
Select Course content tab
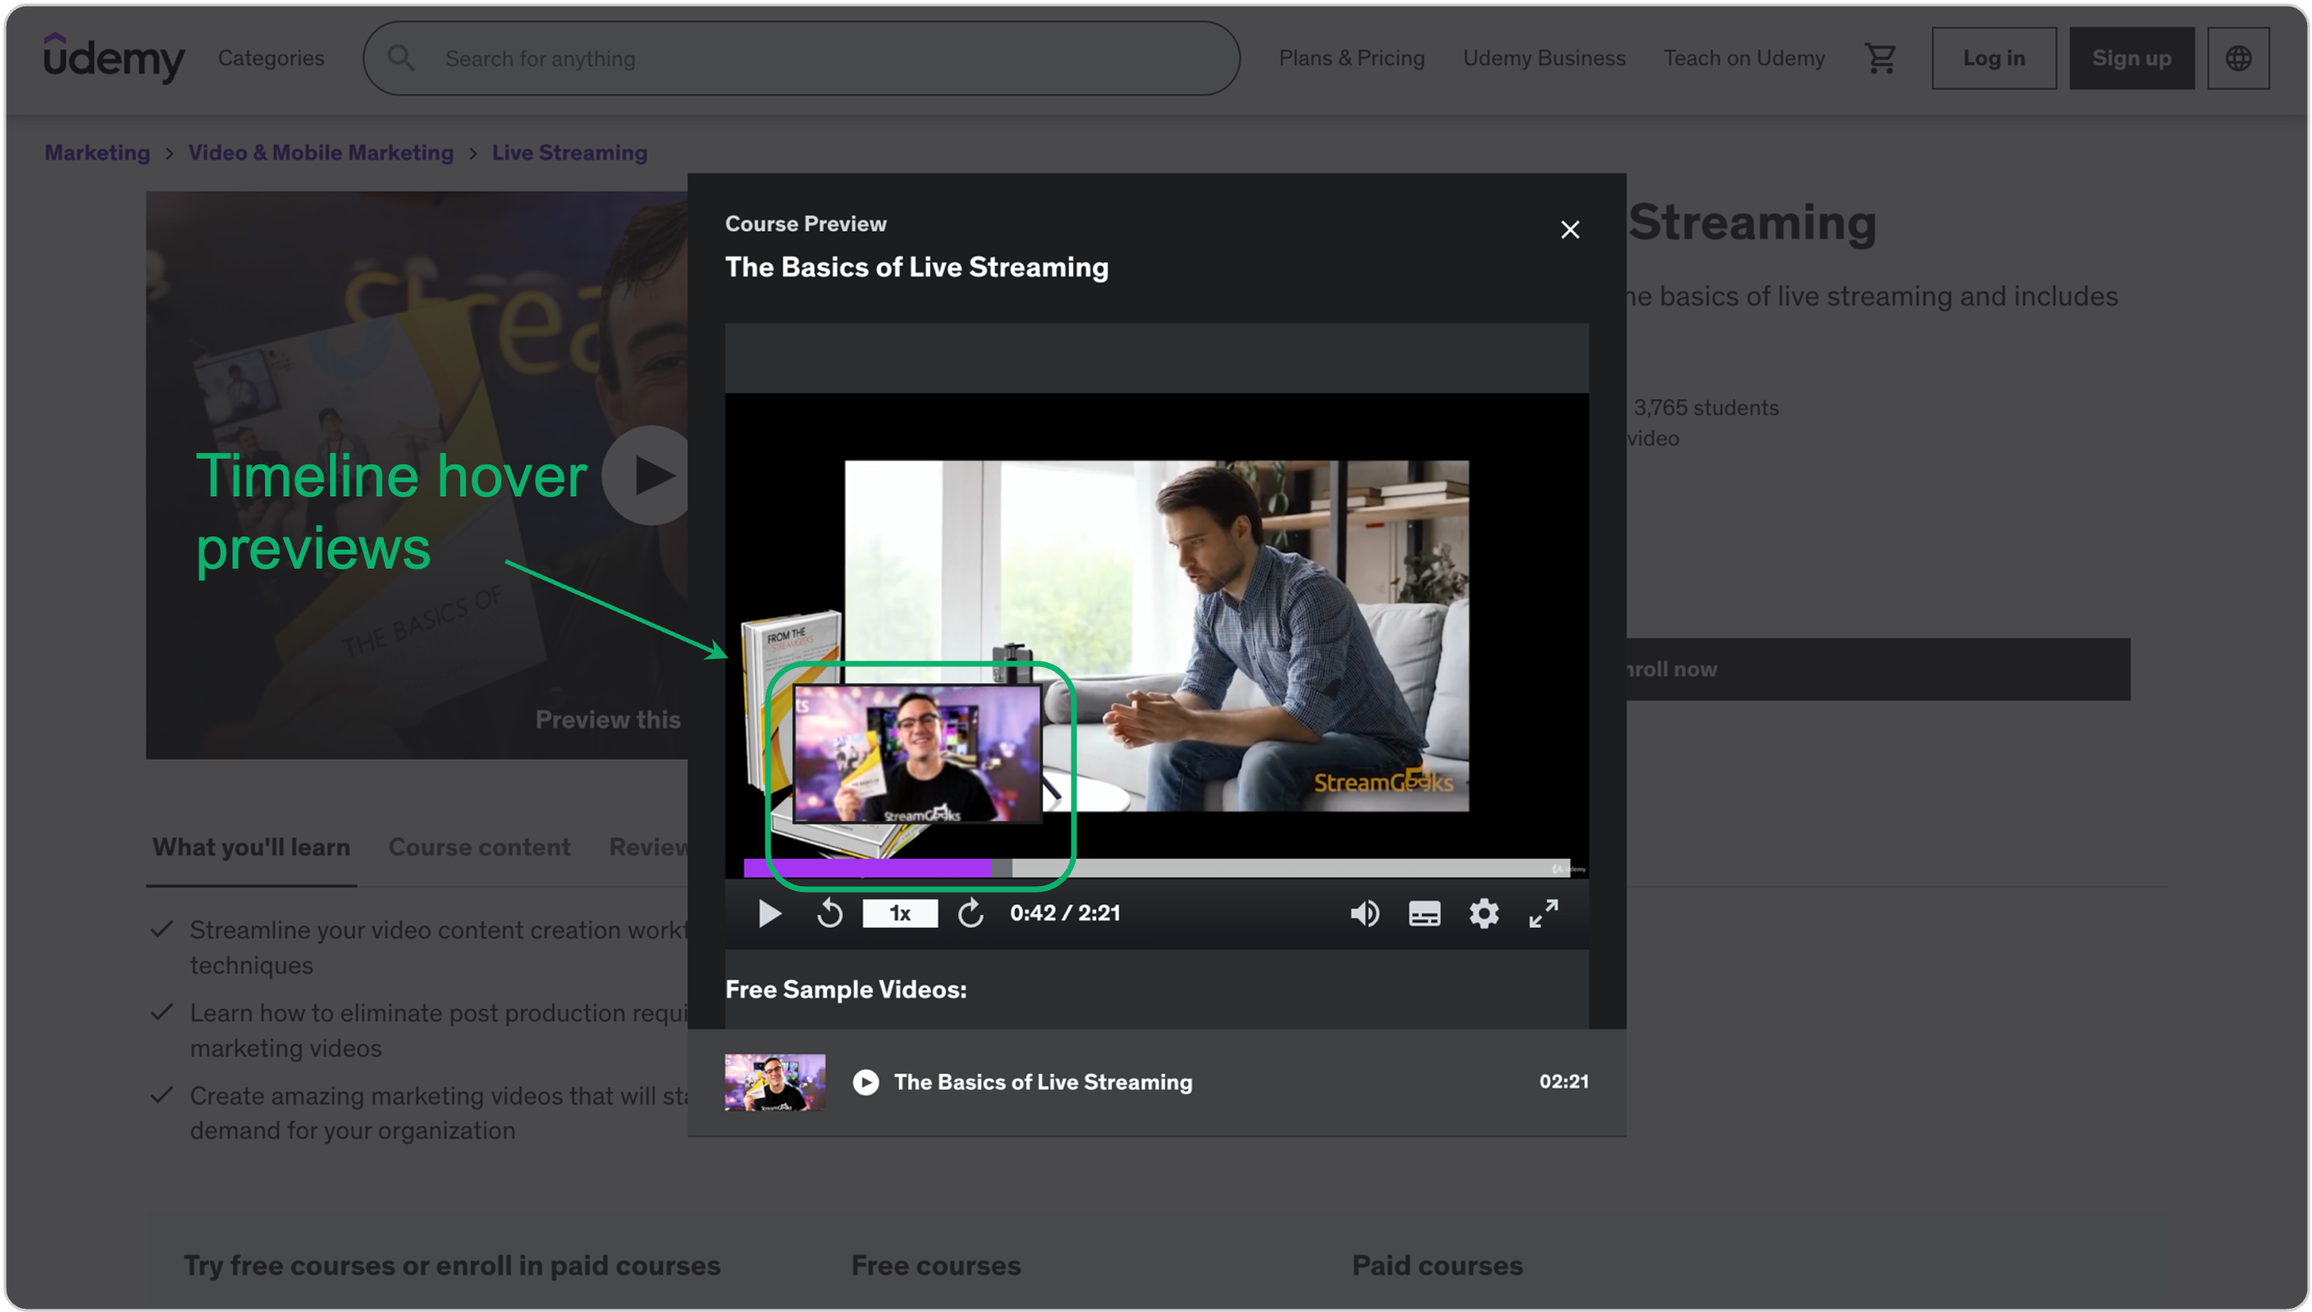479,847
